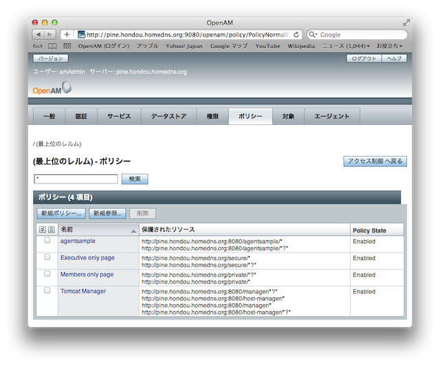Open the Top Sites grid icon
The width and height of the screenshot is (440, 366).
[x=67, y=46]
